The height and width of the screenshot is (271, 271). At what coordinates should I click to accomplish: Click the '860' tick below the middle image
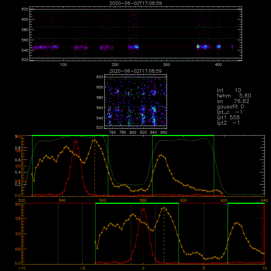pos(164,133)
